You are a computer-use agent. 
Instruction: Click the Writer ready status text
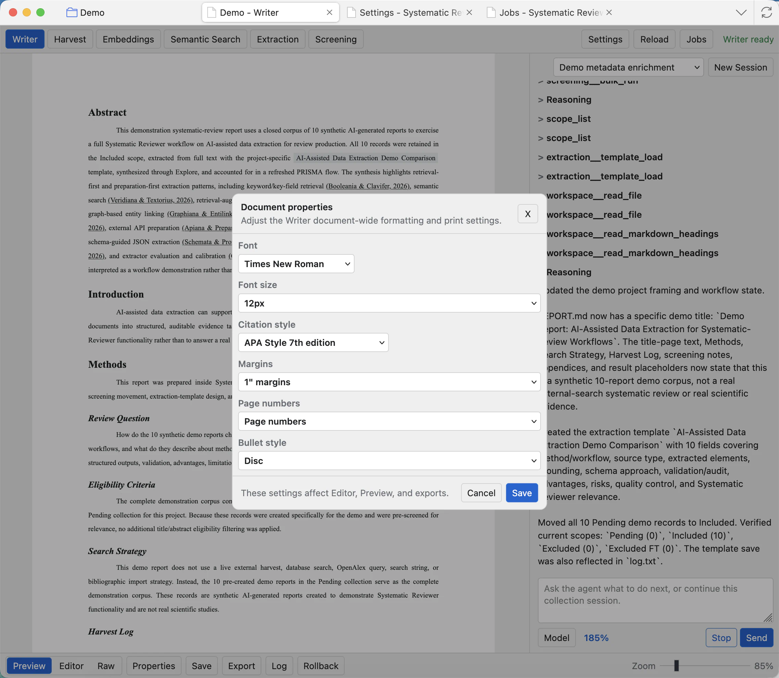[748, 39]
